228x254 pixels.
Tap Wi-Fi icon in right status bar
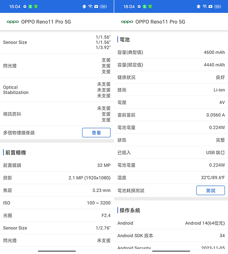[205, 6]
